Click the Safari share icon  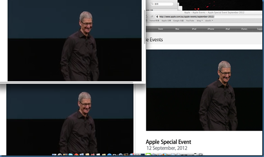[152, 16]
